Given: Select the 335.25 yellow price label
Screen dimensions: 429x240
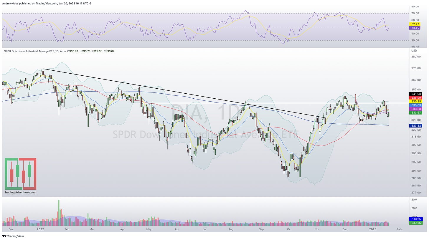Looking at the screenshot, I should click(x=415, y=101).
